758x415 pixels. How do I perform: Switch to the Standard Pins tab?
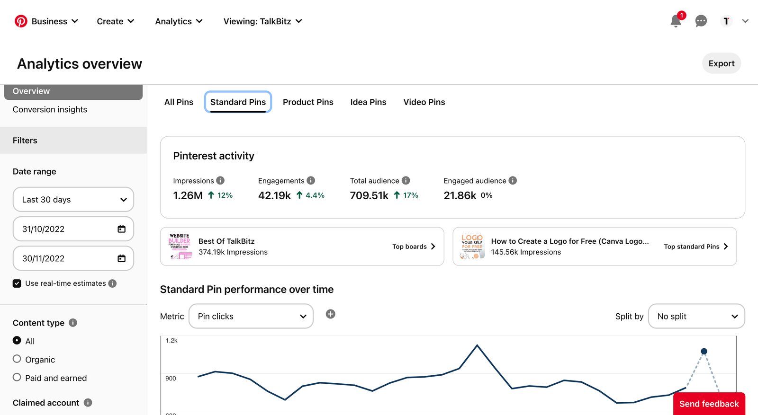click(x=238, y=102)
